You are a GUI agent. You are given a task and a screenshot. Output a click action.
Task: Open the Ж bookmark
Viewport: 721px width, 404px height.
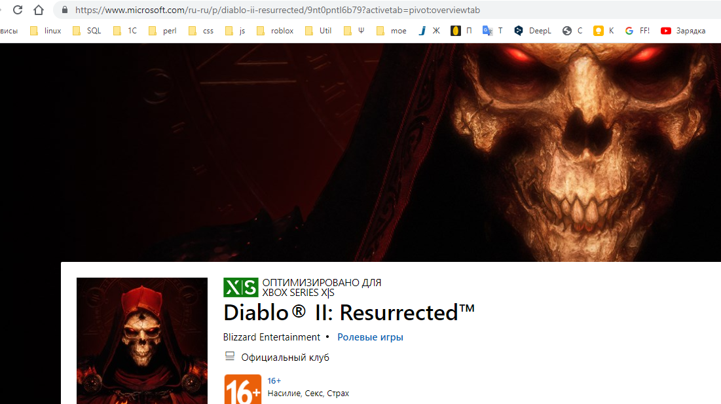click(x=429, y=31)
